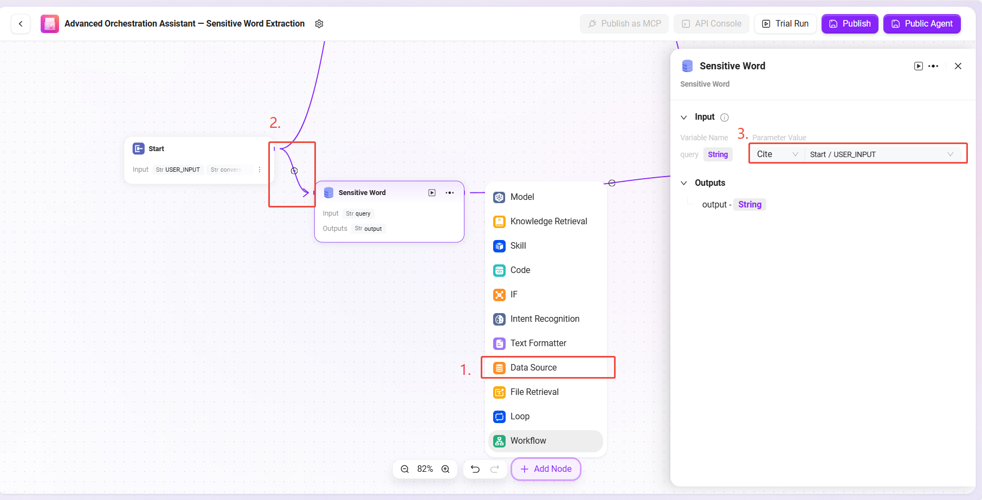Select Intent Recognition from the node list
982x500 pixels.
(545, 319)
